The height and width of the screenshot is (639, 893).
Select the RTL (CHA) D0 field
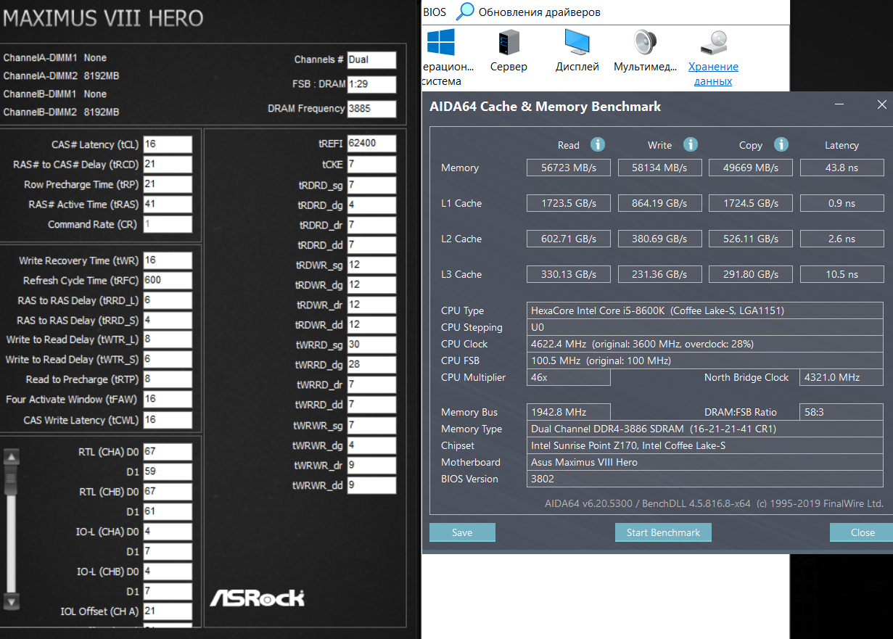(x=168, y=452)
